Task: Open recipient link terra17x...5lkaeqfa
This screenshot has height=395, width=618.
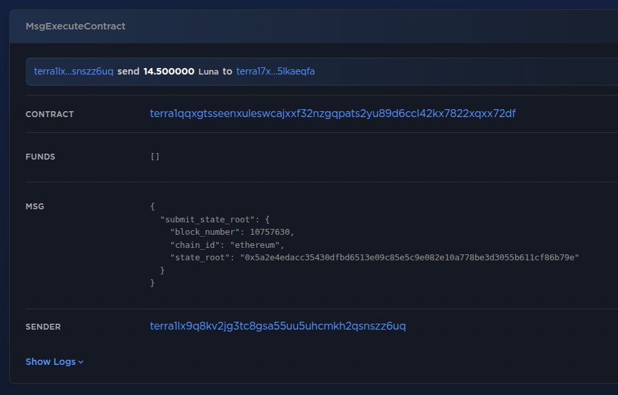Action: coord(276,71)
